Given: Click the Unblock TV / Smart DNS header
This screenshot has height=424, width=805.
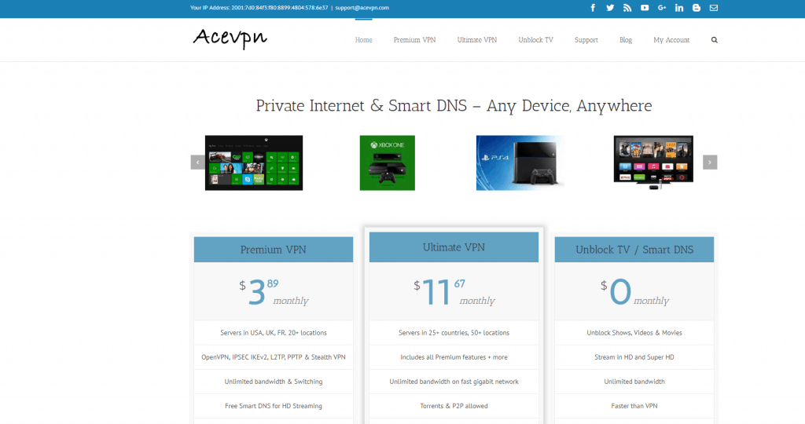Looking at the screenshot, I should click(x=634, y=250).
